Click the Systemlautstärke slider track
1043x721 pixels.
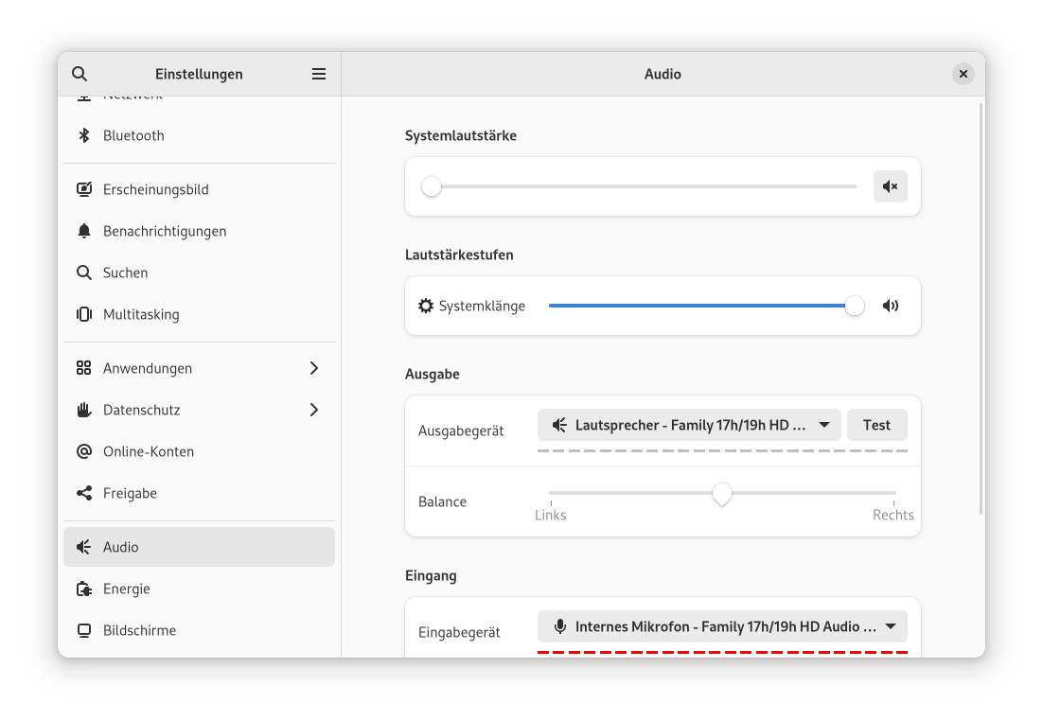(644, 186)
